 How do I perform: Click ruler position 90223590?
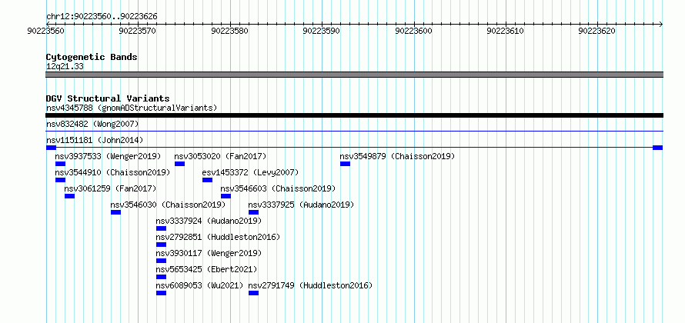click(322, 31)
